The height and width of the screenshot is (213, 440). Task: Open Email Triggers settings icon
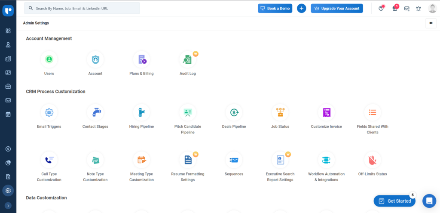coord(49,112)
